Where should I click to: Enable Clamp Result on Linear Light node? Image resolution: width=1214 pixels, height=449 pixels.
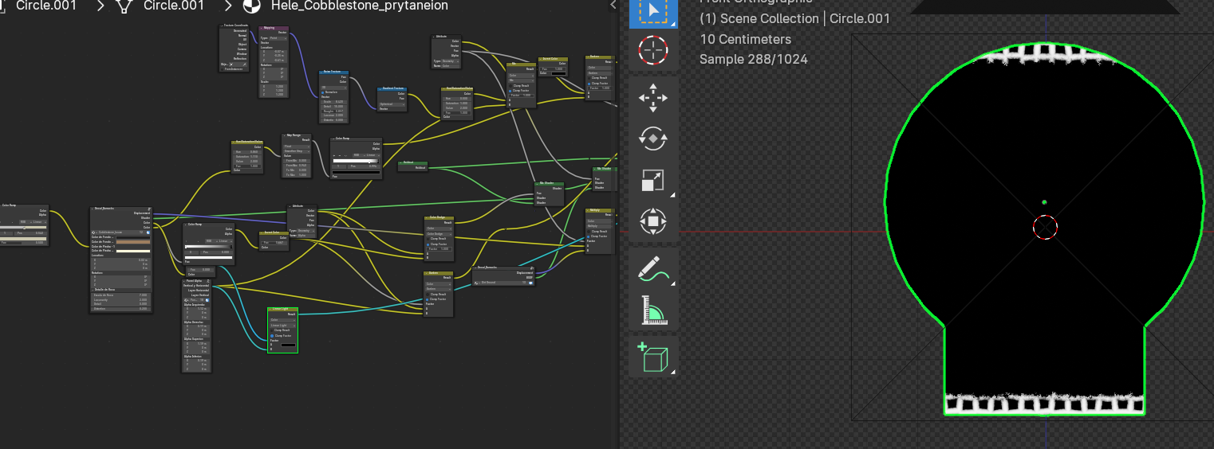[x=272, y=330]
